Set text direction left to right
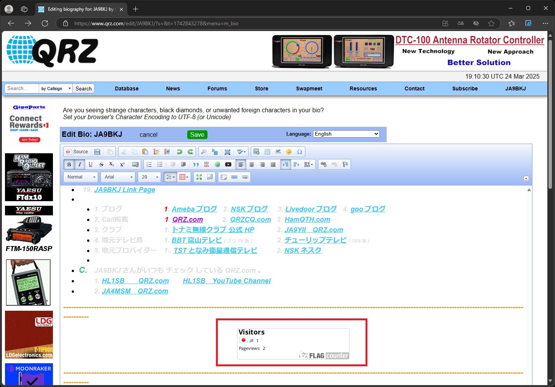The image size is (555, 387). pos(286,164)
